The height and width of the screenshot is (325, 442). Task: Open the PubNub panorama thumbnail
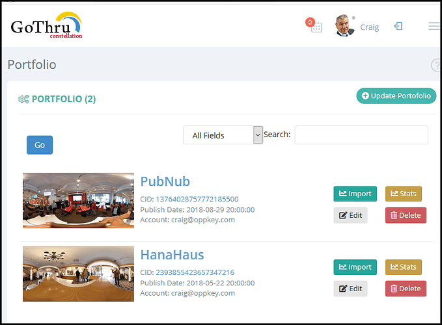point(78,200)
